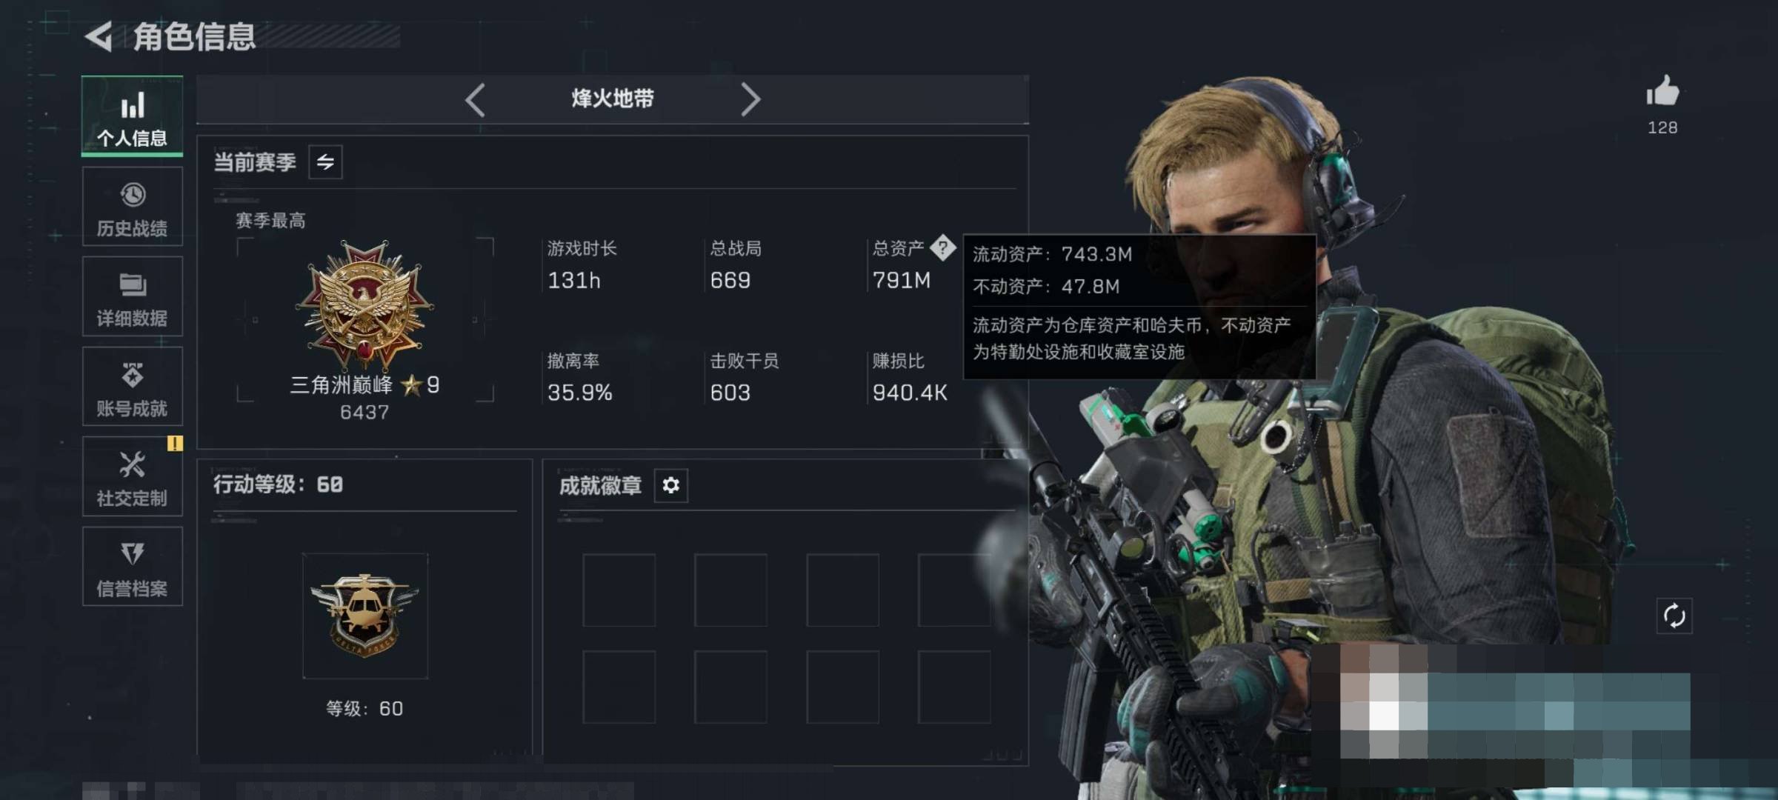Rotate the character model with refresh icon
This screenshot has width=1778, height=800.
pyautogui.click(x=1674, y=616)
